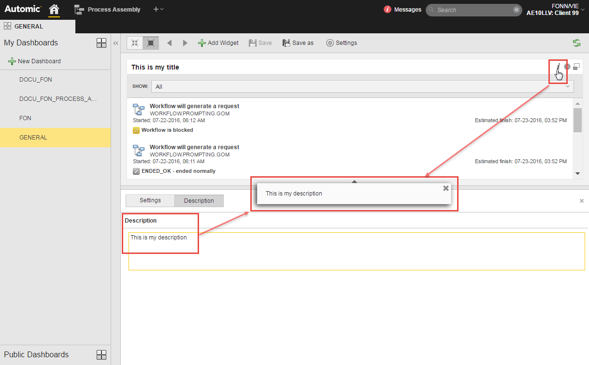
Task: Open Public Dashboards grid icon
Action: [101, 355]
